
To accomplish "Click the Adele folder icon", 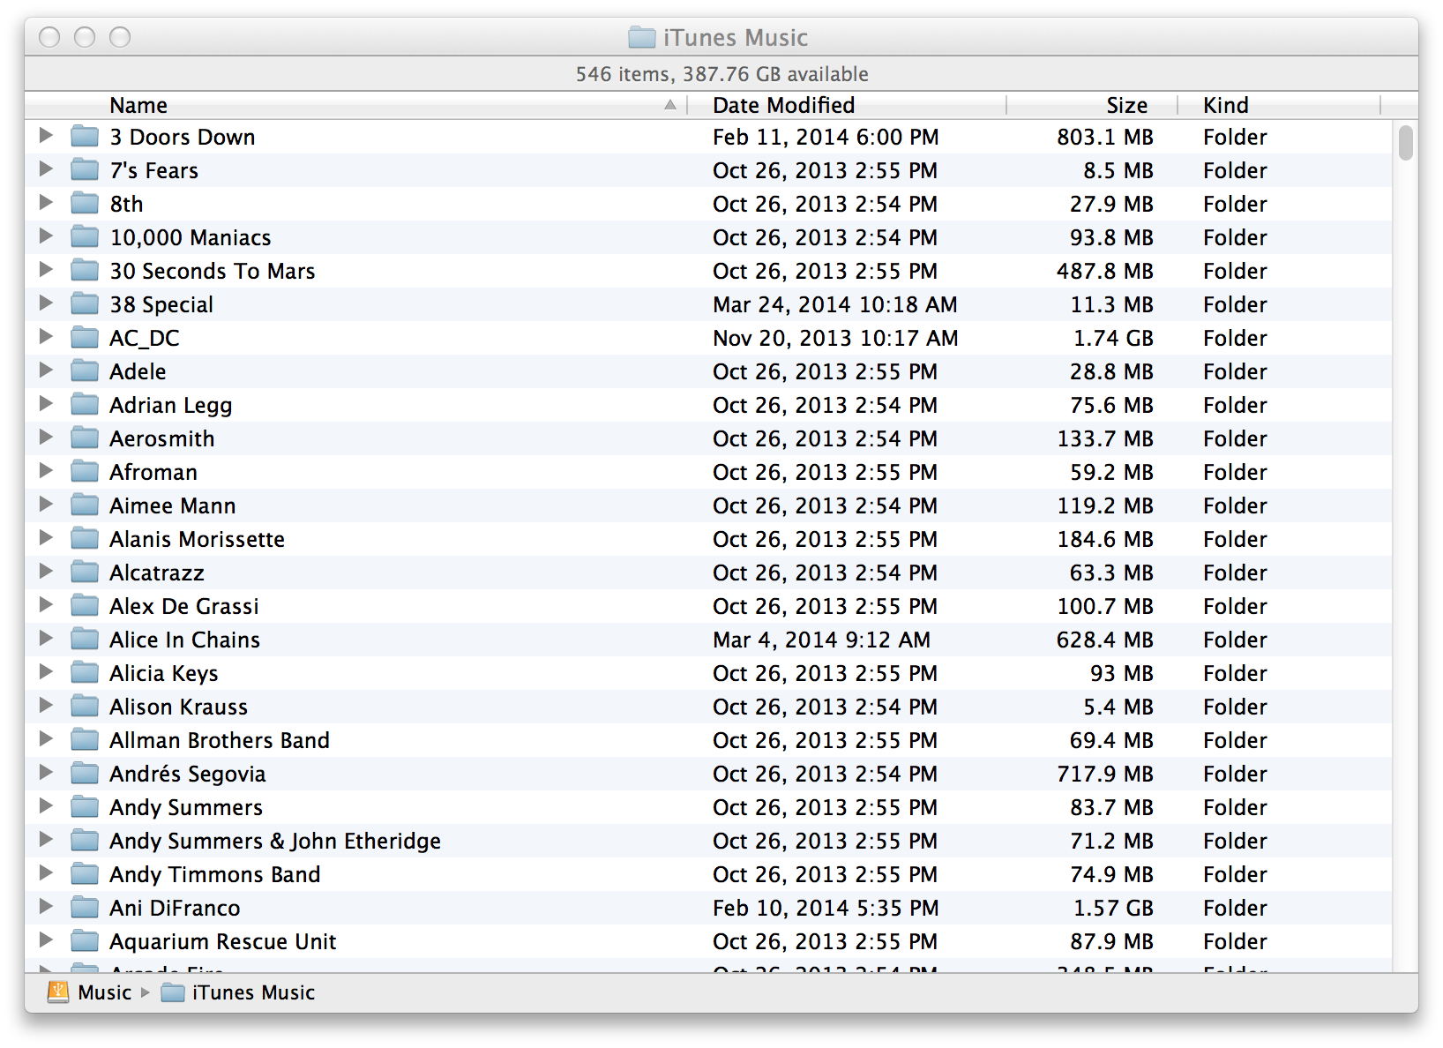I will (85, 371).
